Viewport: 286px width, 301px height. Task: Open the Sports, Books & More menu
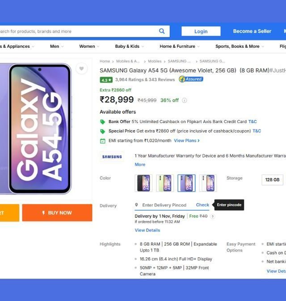click(240, 46)
